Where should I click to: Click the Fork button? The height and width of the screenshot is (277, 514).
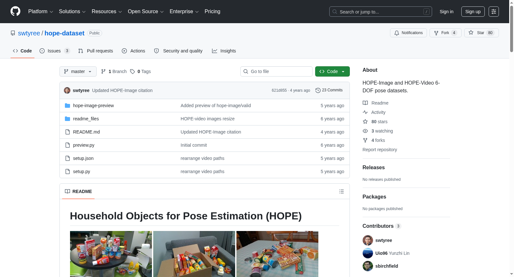446,33
